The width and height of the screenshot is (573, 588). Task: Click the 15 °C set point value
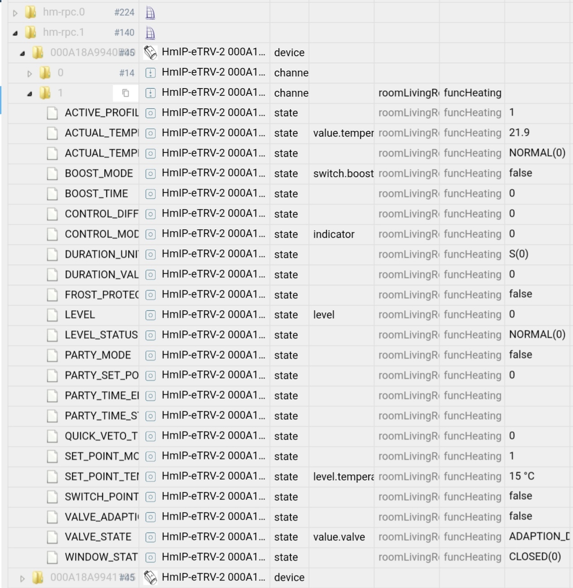(522, 476)
